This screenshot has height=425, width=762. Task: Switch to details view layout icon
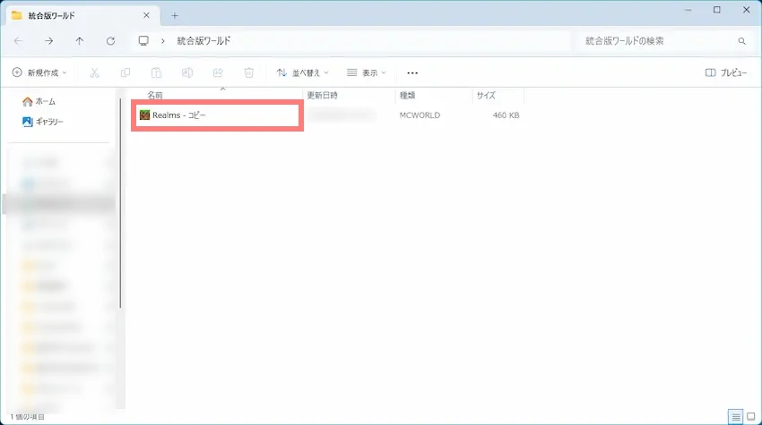(x=734, y=417)
